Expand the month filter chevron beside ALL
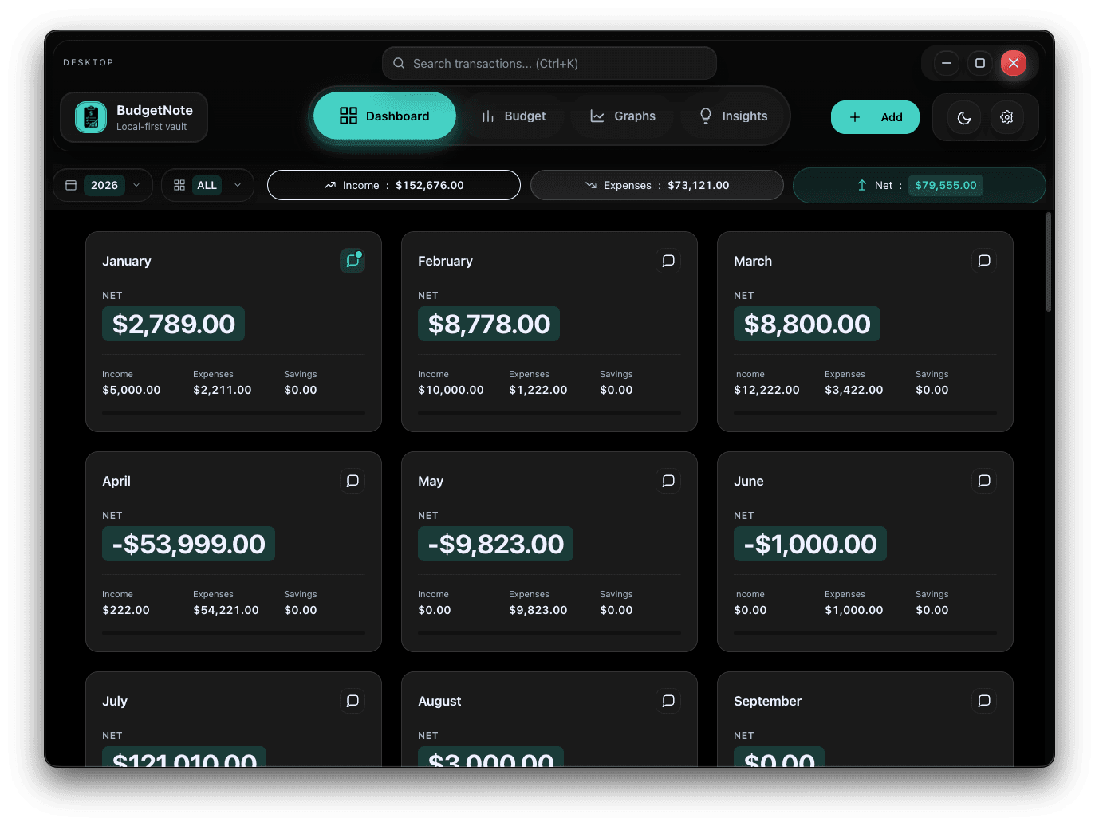The width and height of the screenshot is (1099, 826). pos(238,184)
